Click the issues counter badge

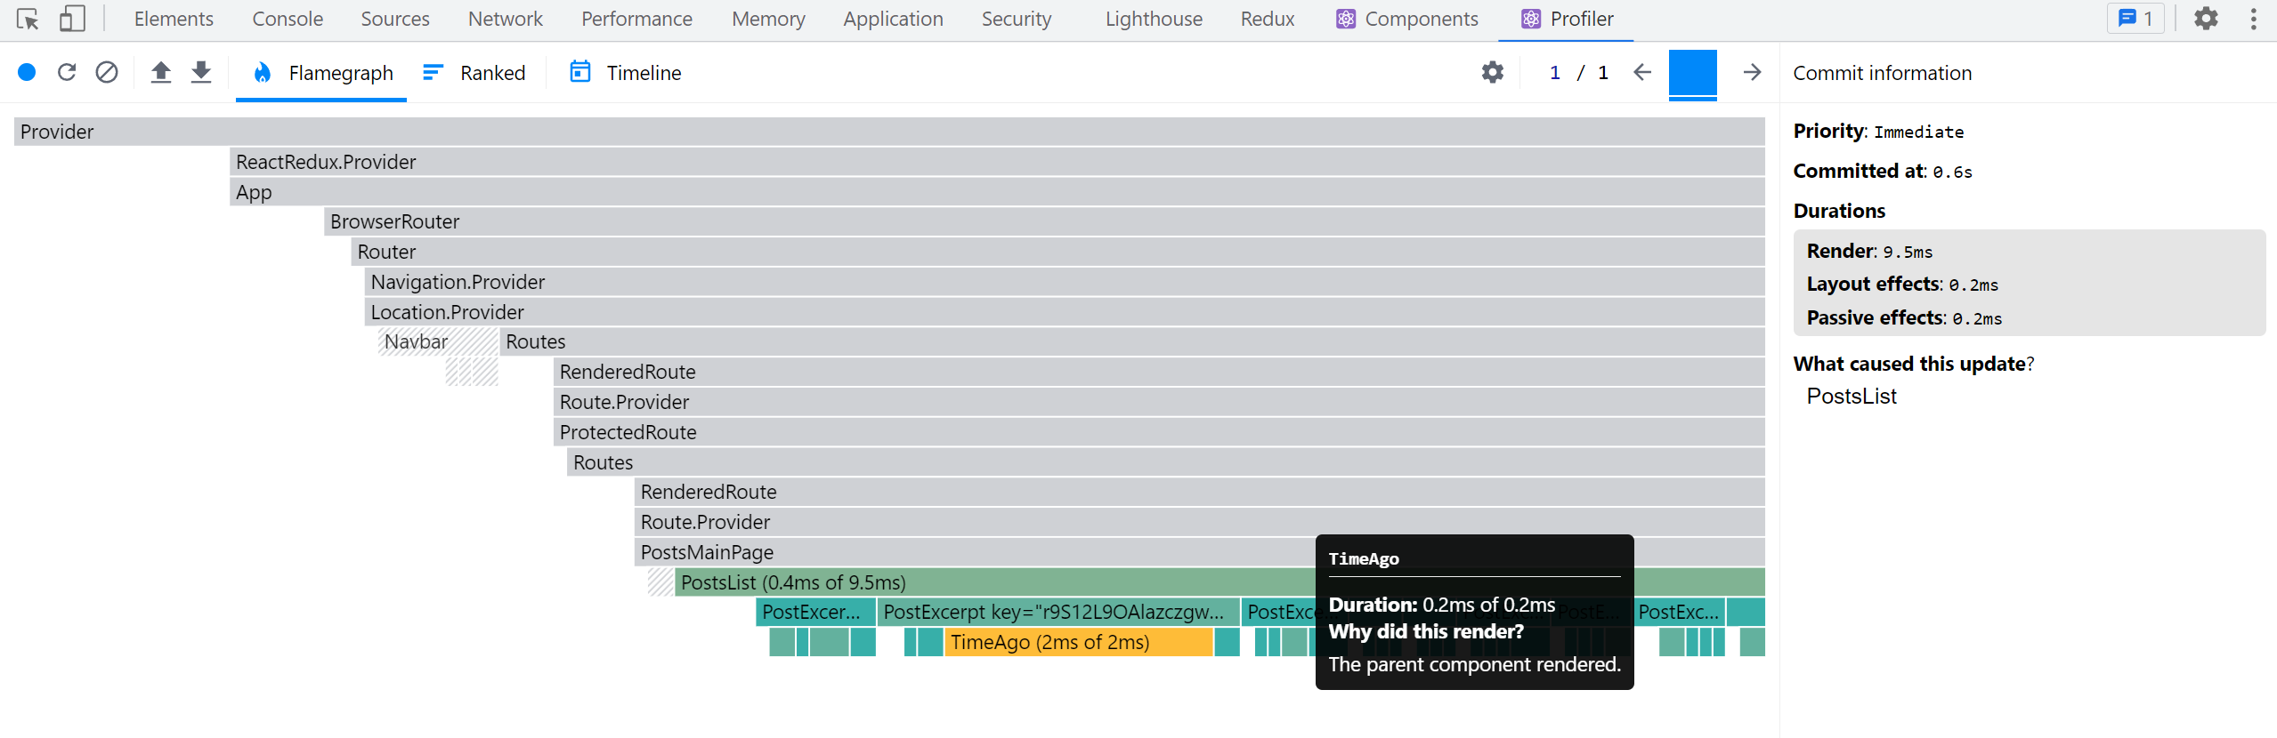click(2135, 19)
